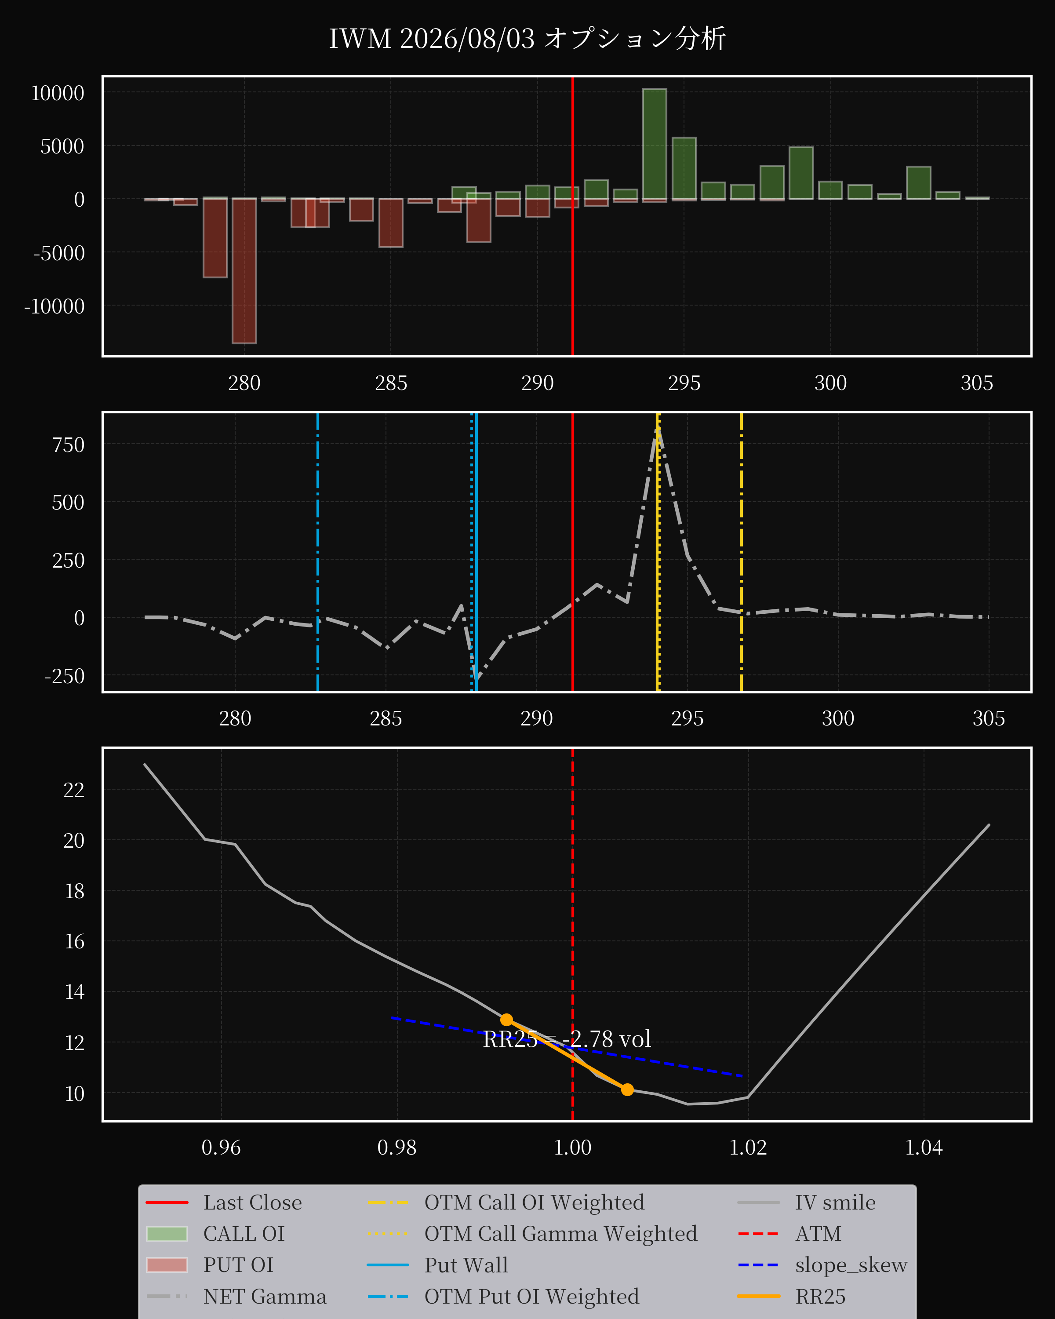Click the OTM Call Gamma Weighted legend label
This screenshot has height=1319, width=1055.
(x=561, y=1234)
